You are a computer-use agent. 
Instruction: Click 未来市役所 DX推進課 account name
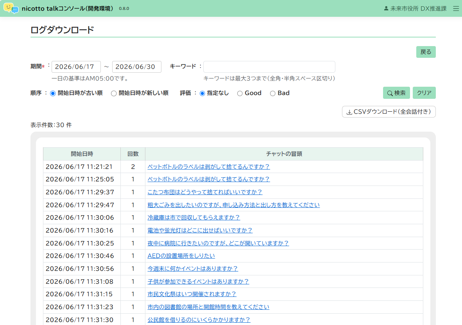[x=418, y=9]
